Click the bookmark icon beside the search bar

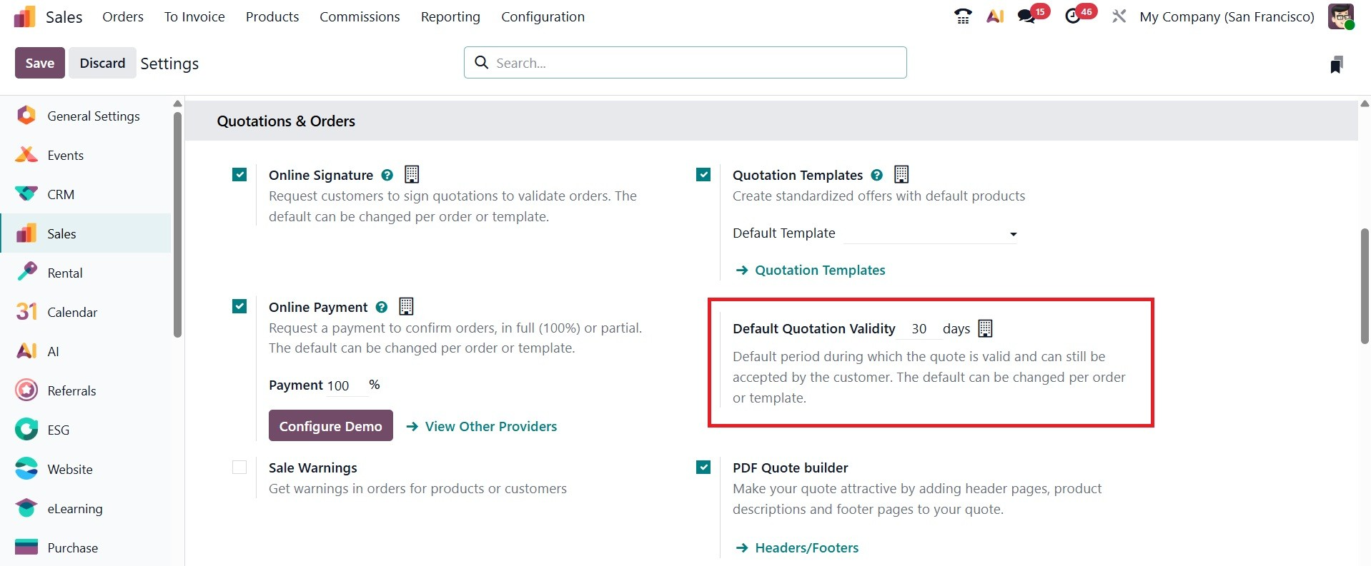click(1336, 64)
